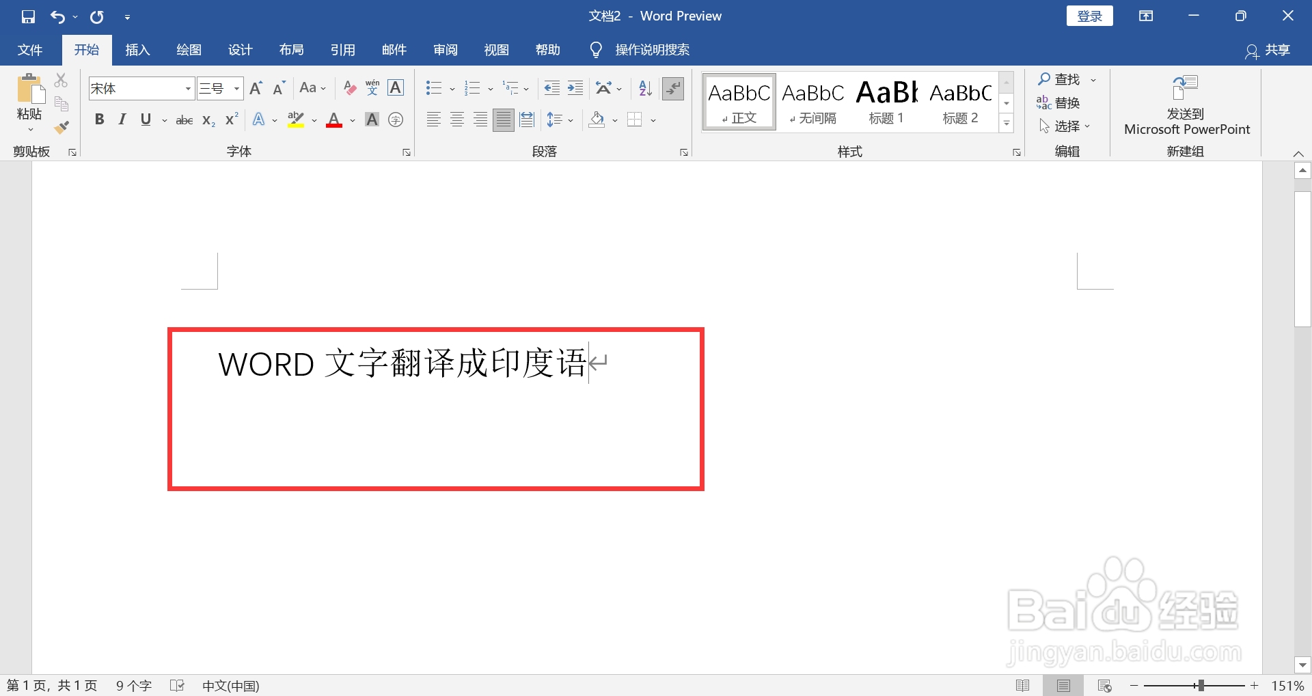The width and height of the screenshot is (1312, 696).
Task: Click the 共享 share button
Action: [x=1268, y=50]
